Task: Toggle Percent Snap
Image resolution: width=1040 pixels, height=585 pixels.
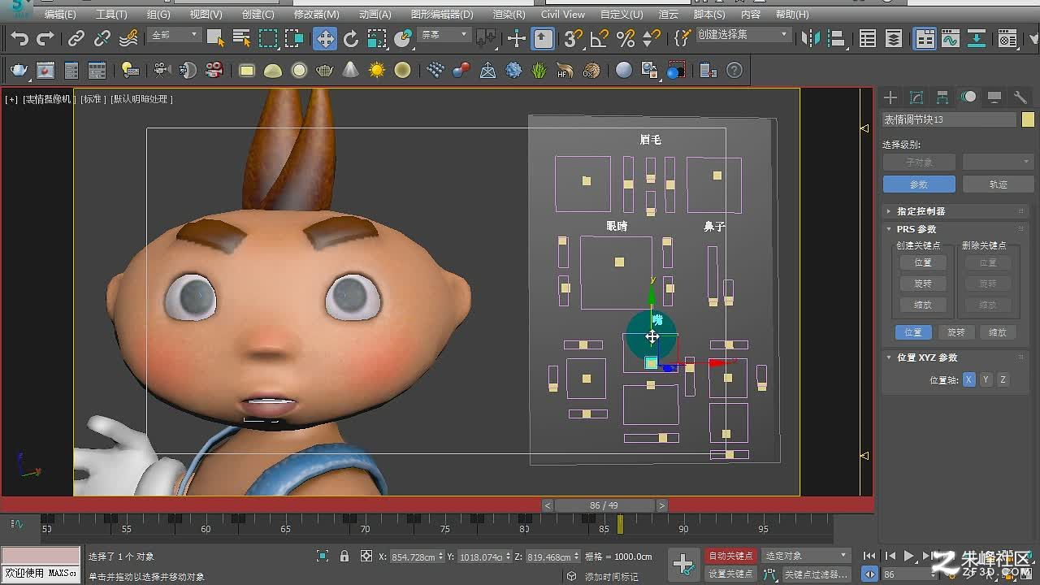Action: tap(626, 38)
